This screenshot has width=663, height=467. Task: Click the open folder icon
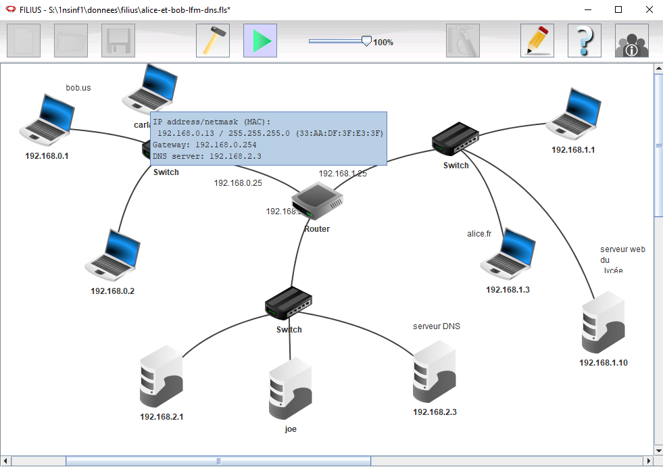pyautogui.click(x=71, y=41)
